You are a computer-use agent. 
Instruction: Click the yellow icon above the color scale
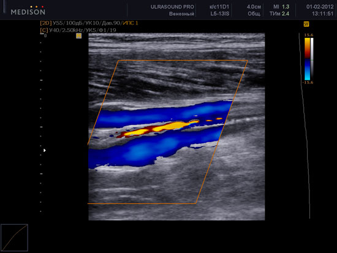coord(306,24)
